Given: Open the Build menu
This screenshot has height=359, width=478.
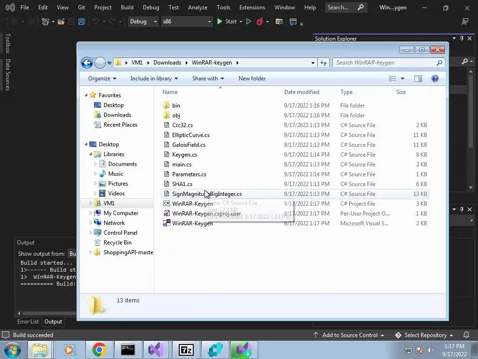Looking at the screenshot, I should click(x=127, y=7).
